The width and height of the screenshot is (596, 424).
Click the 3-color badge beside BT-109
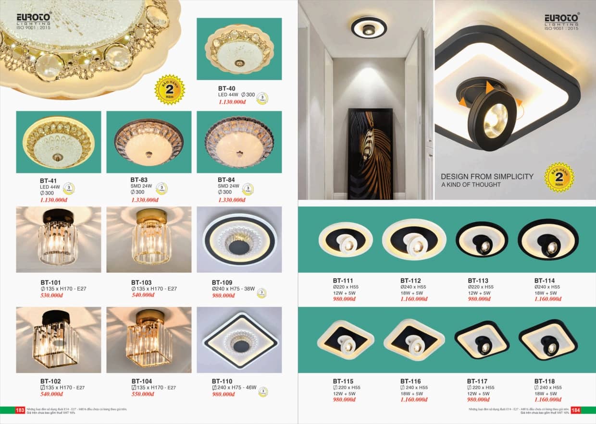pyautogui.click(x=261, y=292)
